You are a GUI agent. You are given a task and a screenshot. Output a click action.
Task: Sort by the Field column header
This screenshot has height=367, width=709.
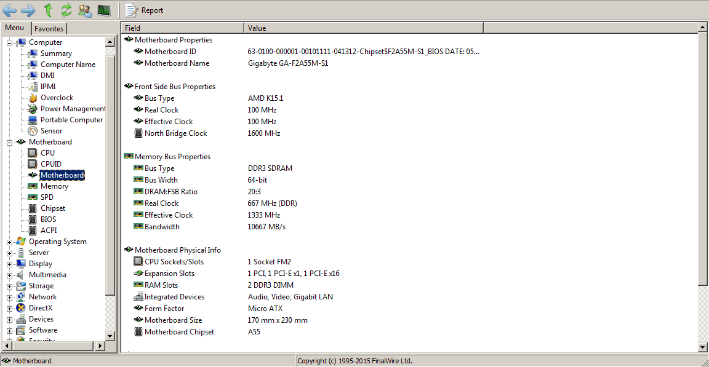point(182,28)
